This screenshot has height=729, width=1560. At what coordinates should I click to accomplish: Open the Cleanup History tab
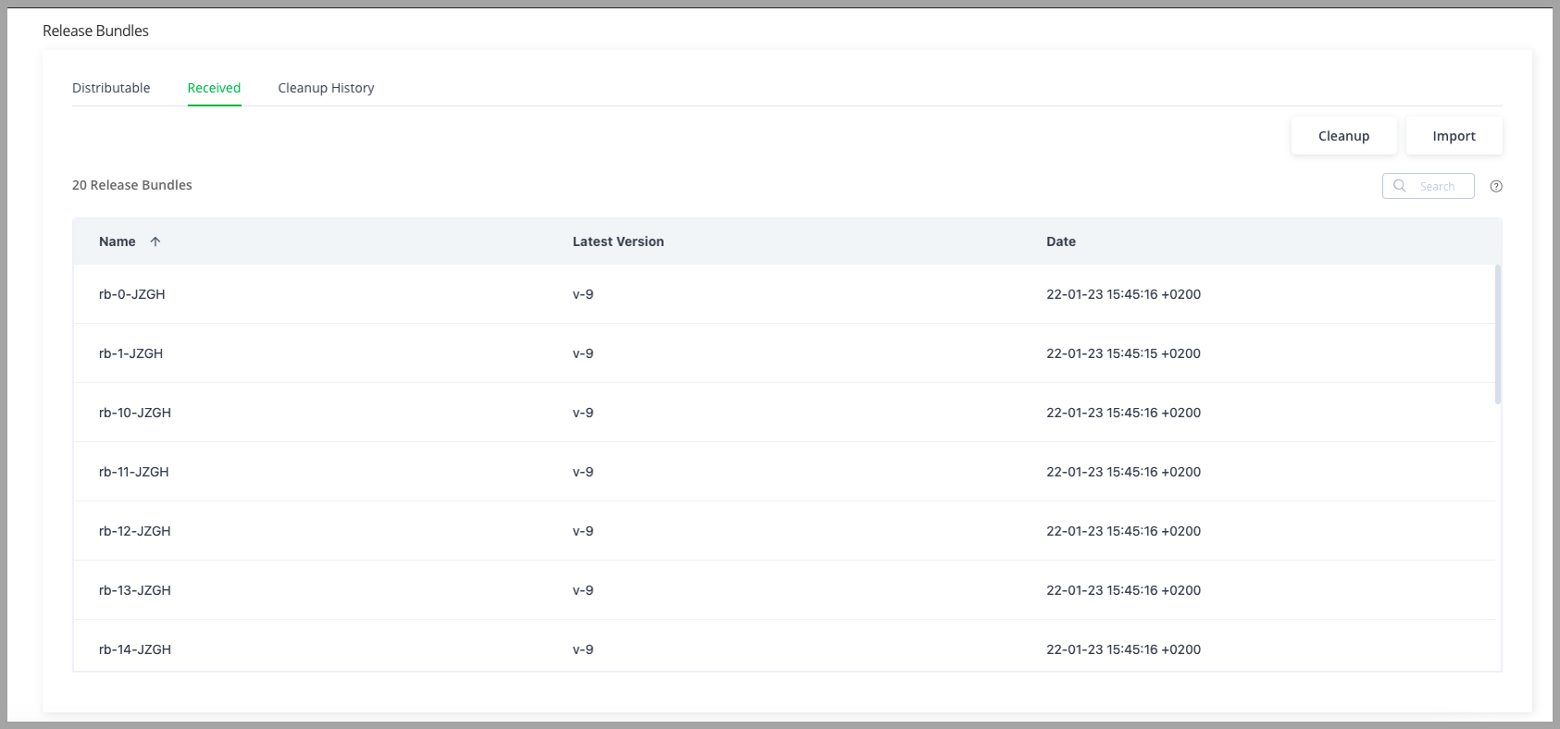pyautogui.click(x=326, y=88)
